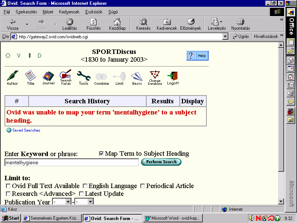Check the Research Advanced limit
The height and width of the screenshot is (223, 297).
click(8, 194)
